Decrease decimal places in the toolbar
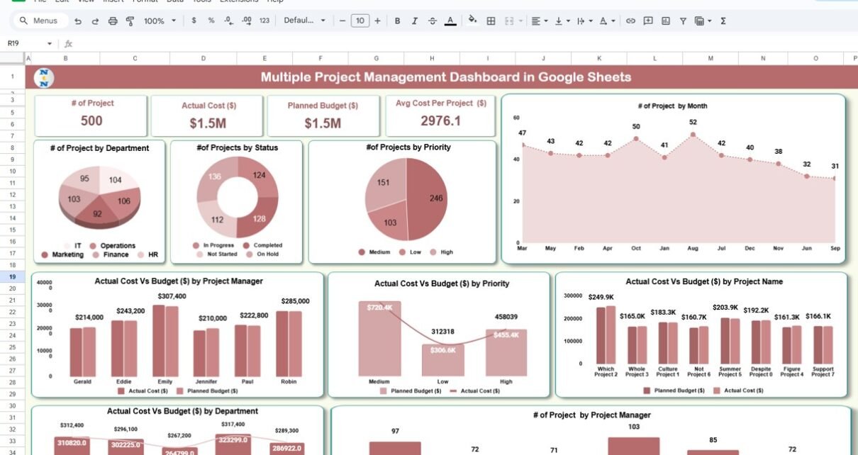The image size is (858, 455). pyautogui.click(x=228, y=21)
